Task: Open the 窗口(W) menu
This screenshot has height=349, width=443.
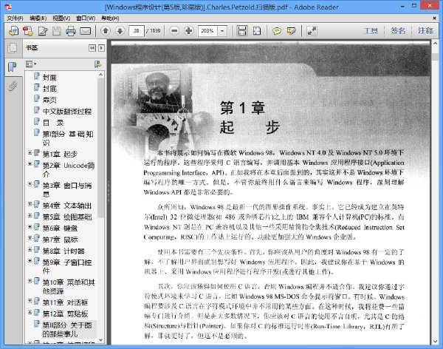Action: click(x=86, y=18)
